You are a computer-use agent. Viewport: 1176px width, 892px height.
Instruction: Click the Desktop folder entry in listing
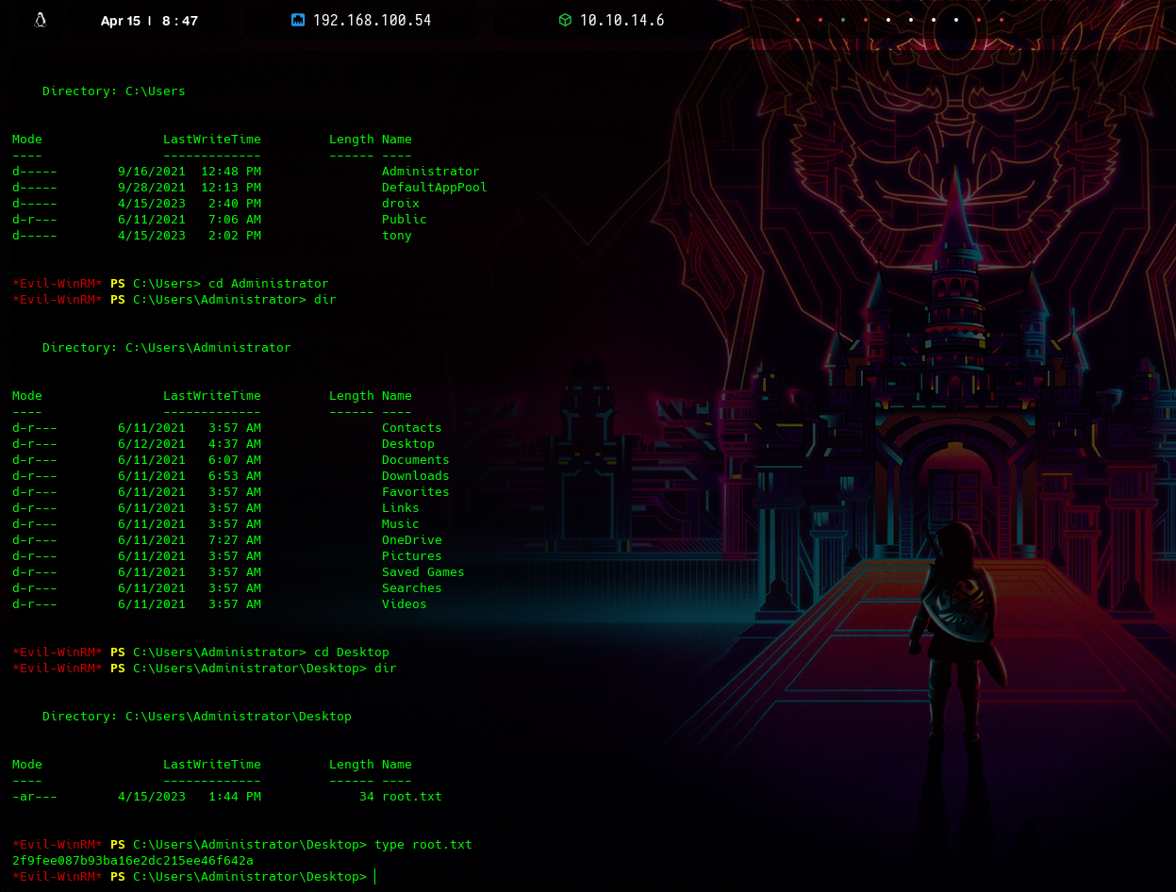(x=408, y=444)
